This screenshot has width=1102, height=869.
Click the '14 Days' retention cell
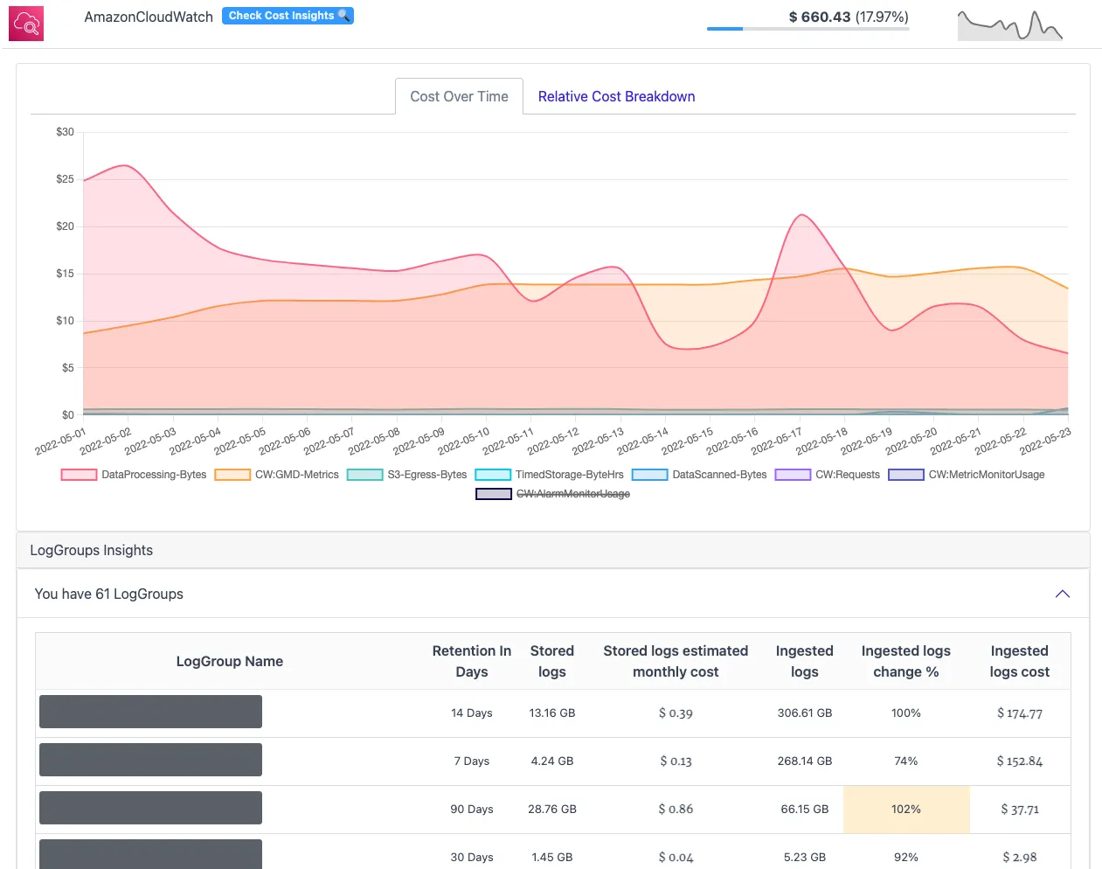472,713
